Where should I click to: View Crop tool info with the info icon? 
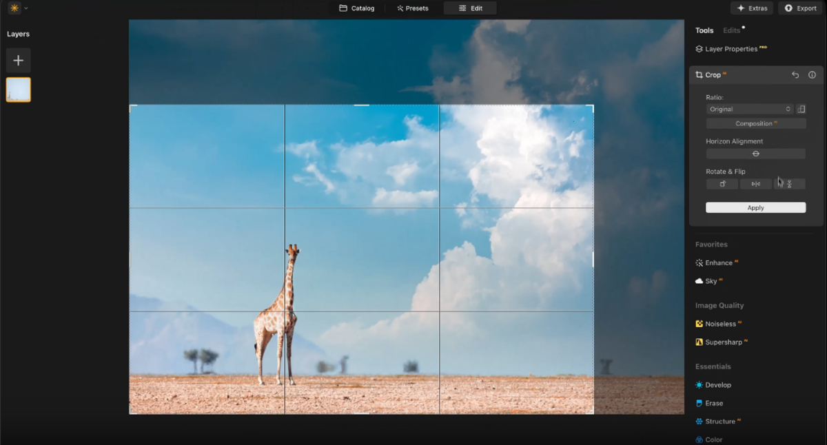pyautogui.click(x=812, y=74)
